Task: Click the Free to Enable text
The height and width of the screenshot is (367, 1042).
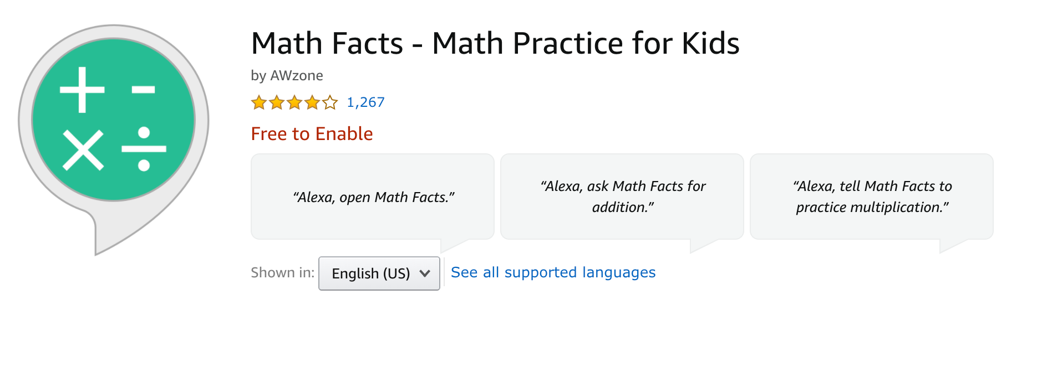Action: (x=312, y=134)
